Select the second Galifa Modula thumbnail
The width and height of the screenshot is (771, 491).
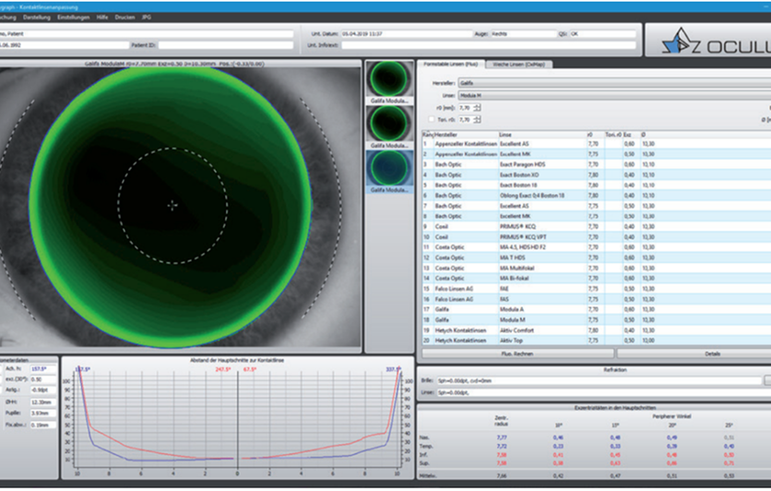click(389, 127)
